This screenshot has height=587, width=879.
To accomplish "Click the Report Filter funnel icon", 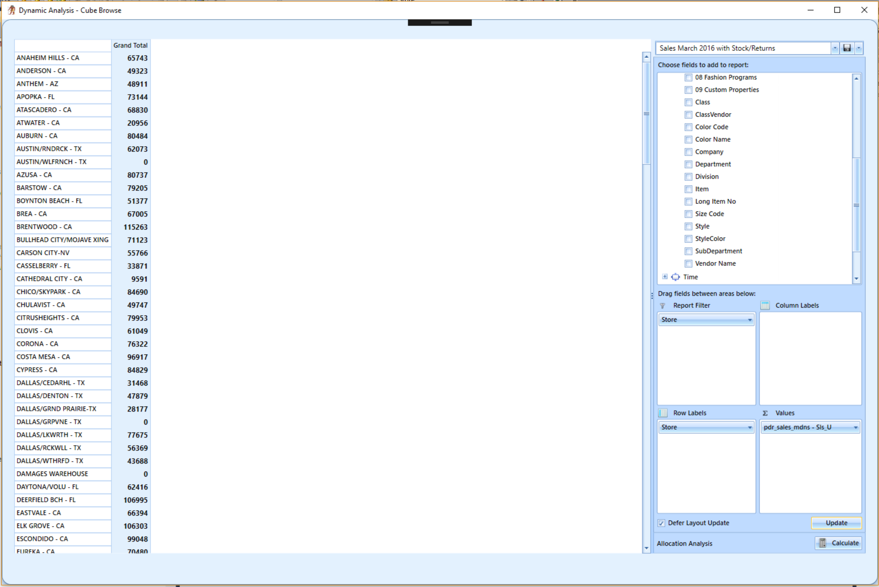I will pos(663,306).
